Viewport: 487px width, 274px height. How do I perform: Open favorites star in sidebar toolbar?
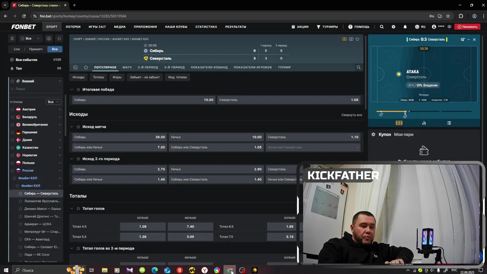(x=59, y=38)
